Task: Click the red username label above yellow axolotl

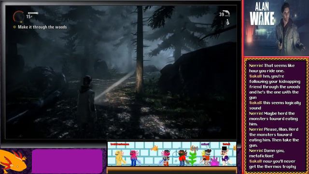Action: tap(120, 145)
